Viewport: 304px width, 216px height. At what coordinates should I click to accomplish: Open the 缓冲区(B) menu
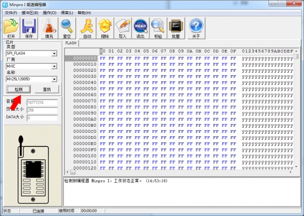click(29, 12)
